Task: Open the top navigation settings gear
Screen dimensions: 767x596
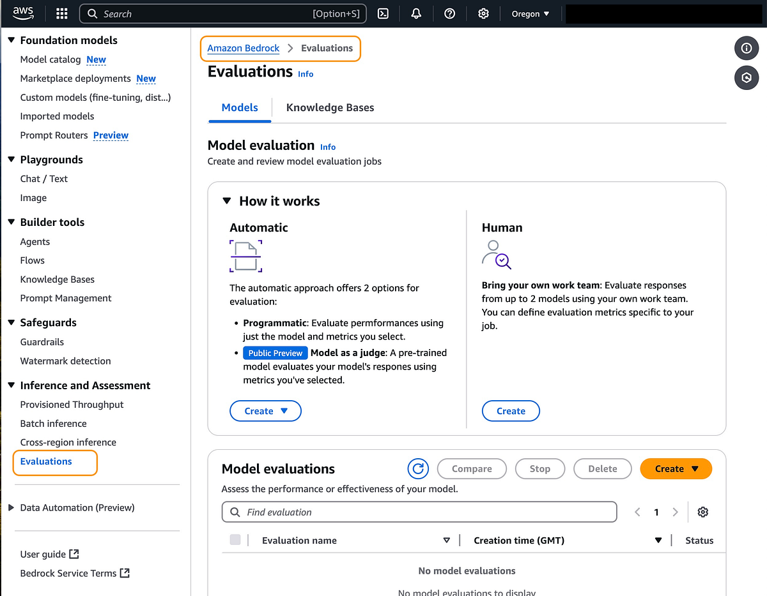Action: (483, 13)
